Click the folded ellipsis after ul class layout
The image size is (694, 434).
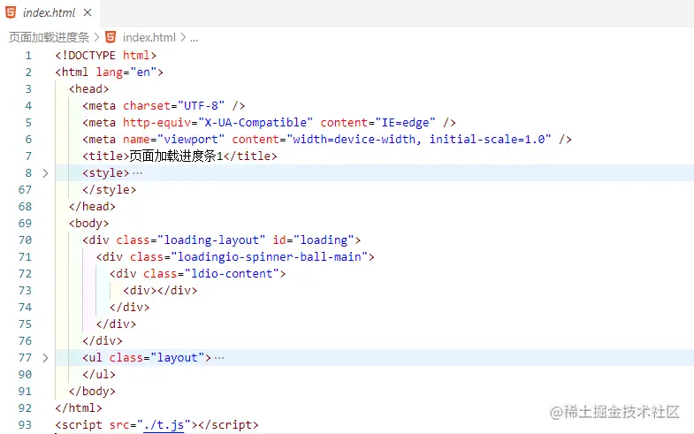point(219,358)
